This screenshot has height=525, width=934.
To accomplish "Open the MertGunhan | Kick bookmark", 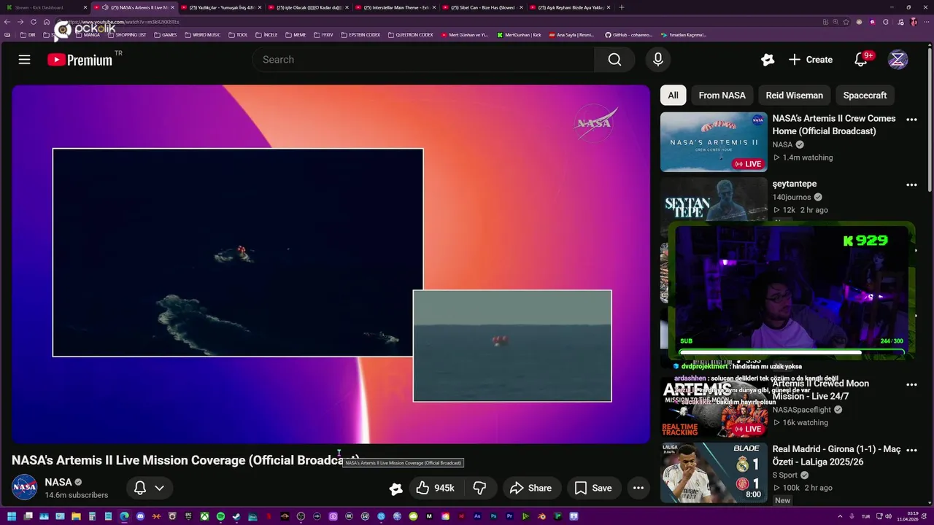I will (519, 35).
